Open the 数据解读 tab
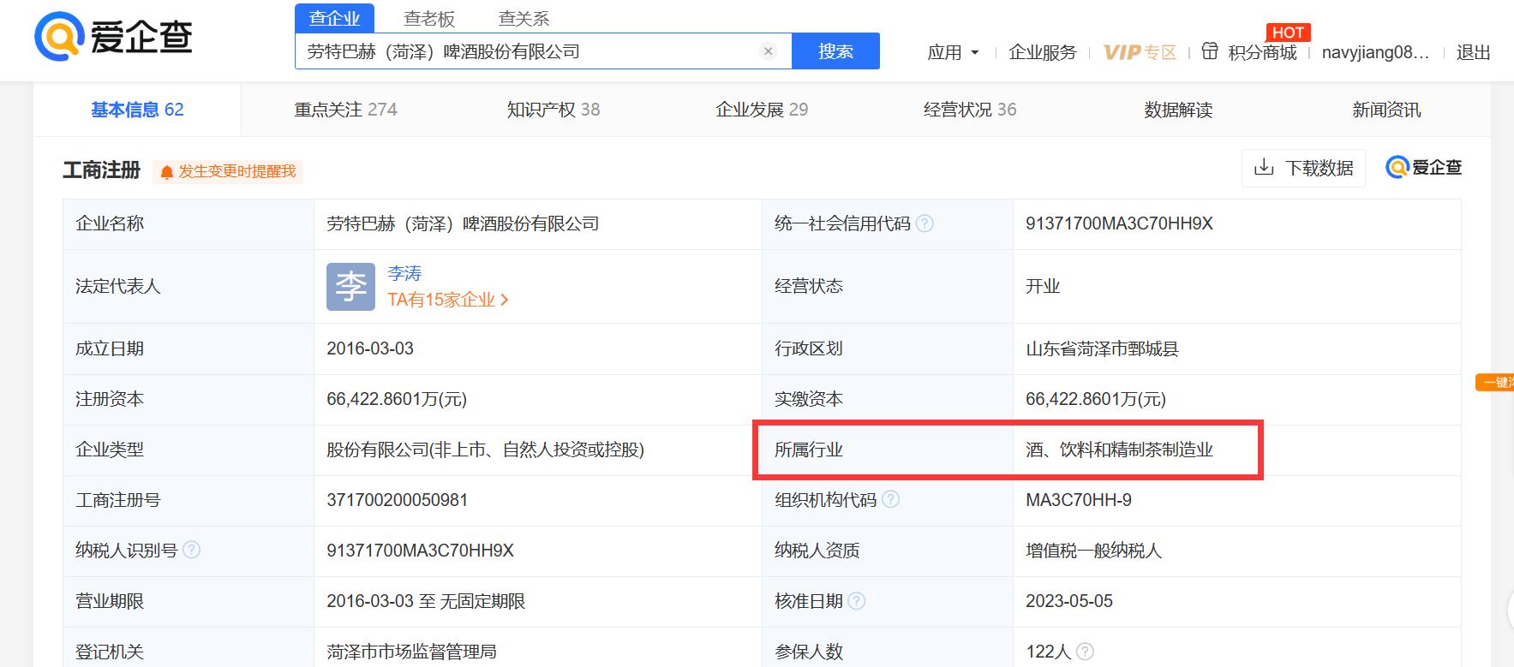 (x=1178, y=110)
